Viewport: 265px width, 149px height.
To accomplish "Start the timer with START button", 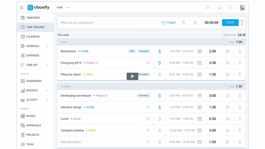I will (230, 23).
